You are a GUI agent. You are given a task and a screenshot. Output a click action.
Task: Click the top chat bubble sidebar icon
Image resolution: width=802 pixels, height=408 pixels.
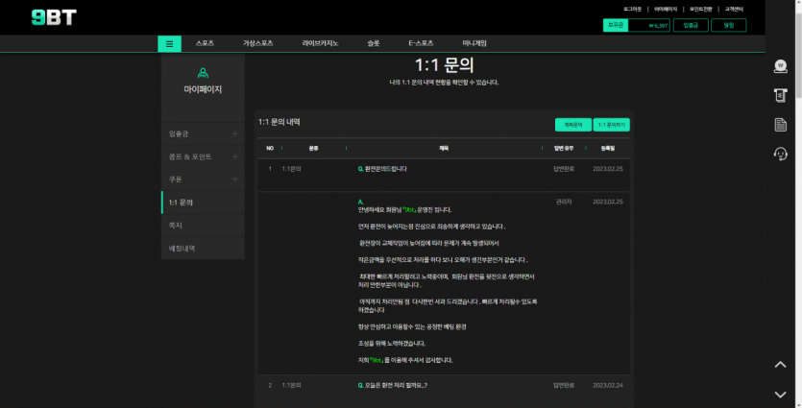[x=781, y=66]
